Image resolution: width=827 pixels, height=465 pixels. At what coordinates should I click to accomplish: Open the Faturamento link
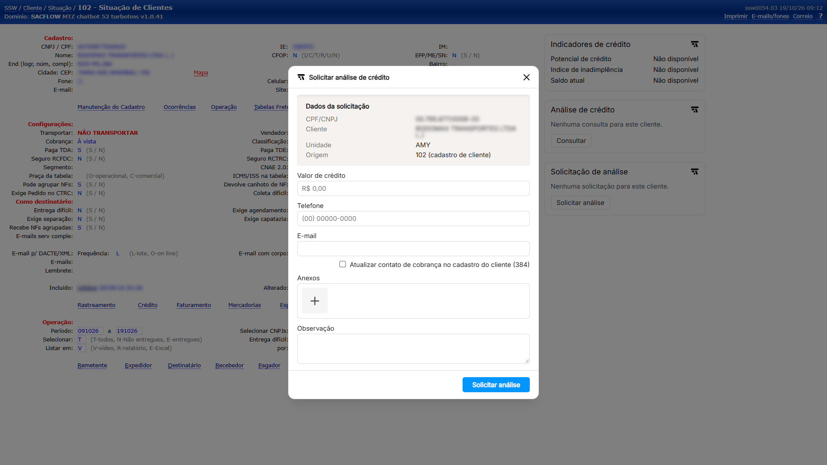tap(194, 305)
